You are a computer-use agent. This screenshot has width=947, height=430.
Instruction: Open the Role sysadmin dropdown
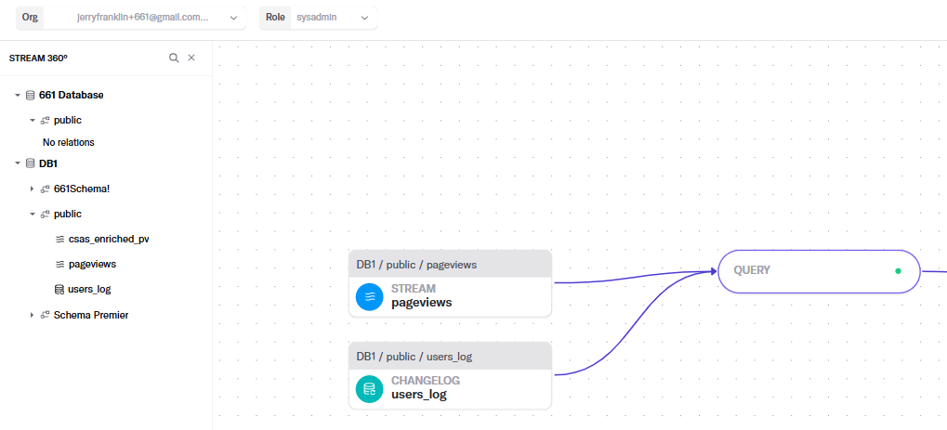tap(318, 18)
